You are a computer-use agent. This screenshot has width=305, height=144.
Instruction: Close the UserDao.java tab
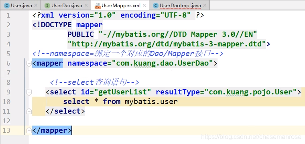coord(86,6)
